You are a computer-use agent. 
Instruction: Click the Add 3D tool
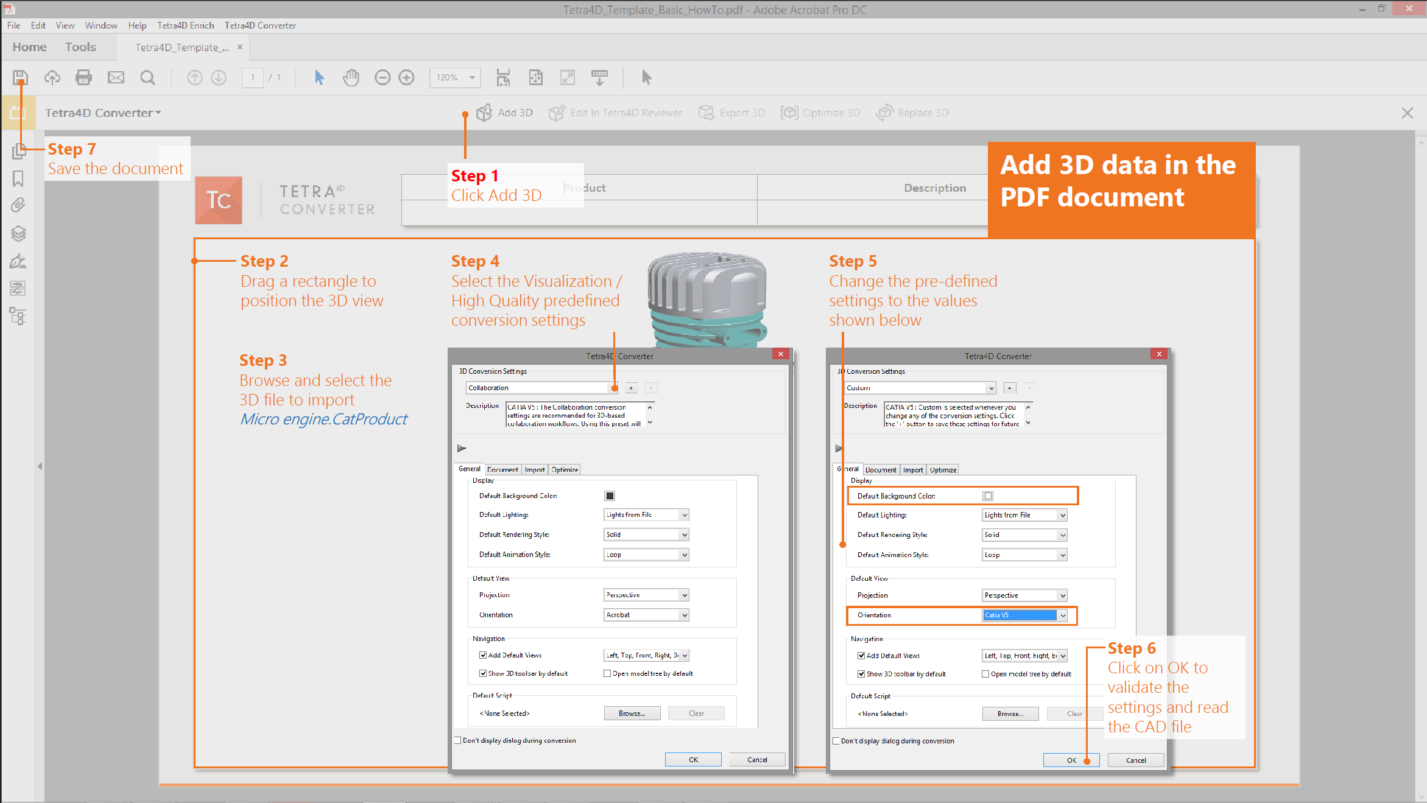504,113
